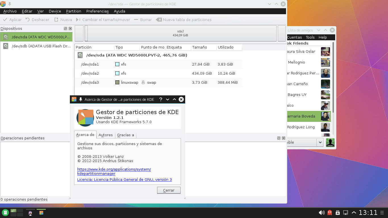Select Mellognio in the buddy list
This screenshot has height=218, width=388.
tap(309, 62)
